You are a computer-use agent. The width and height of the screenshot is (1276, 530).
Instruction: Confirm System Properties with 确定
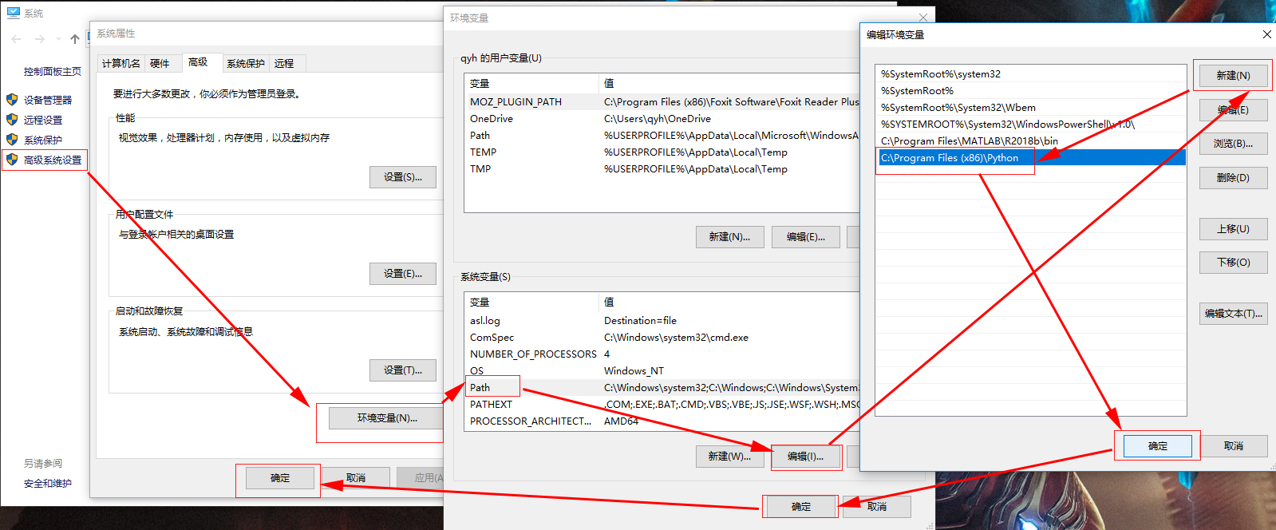click(x=280, y=478)
